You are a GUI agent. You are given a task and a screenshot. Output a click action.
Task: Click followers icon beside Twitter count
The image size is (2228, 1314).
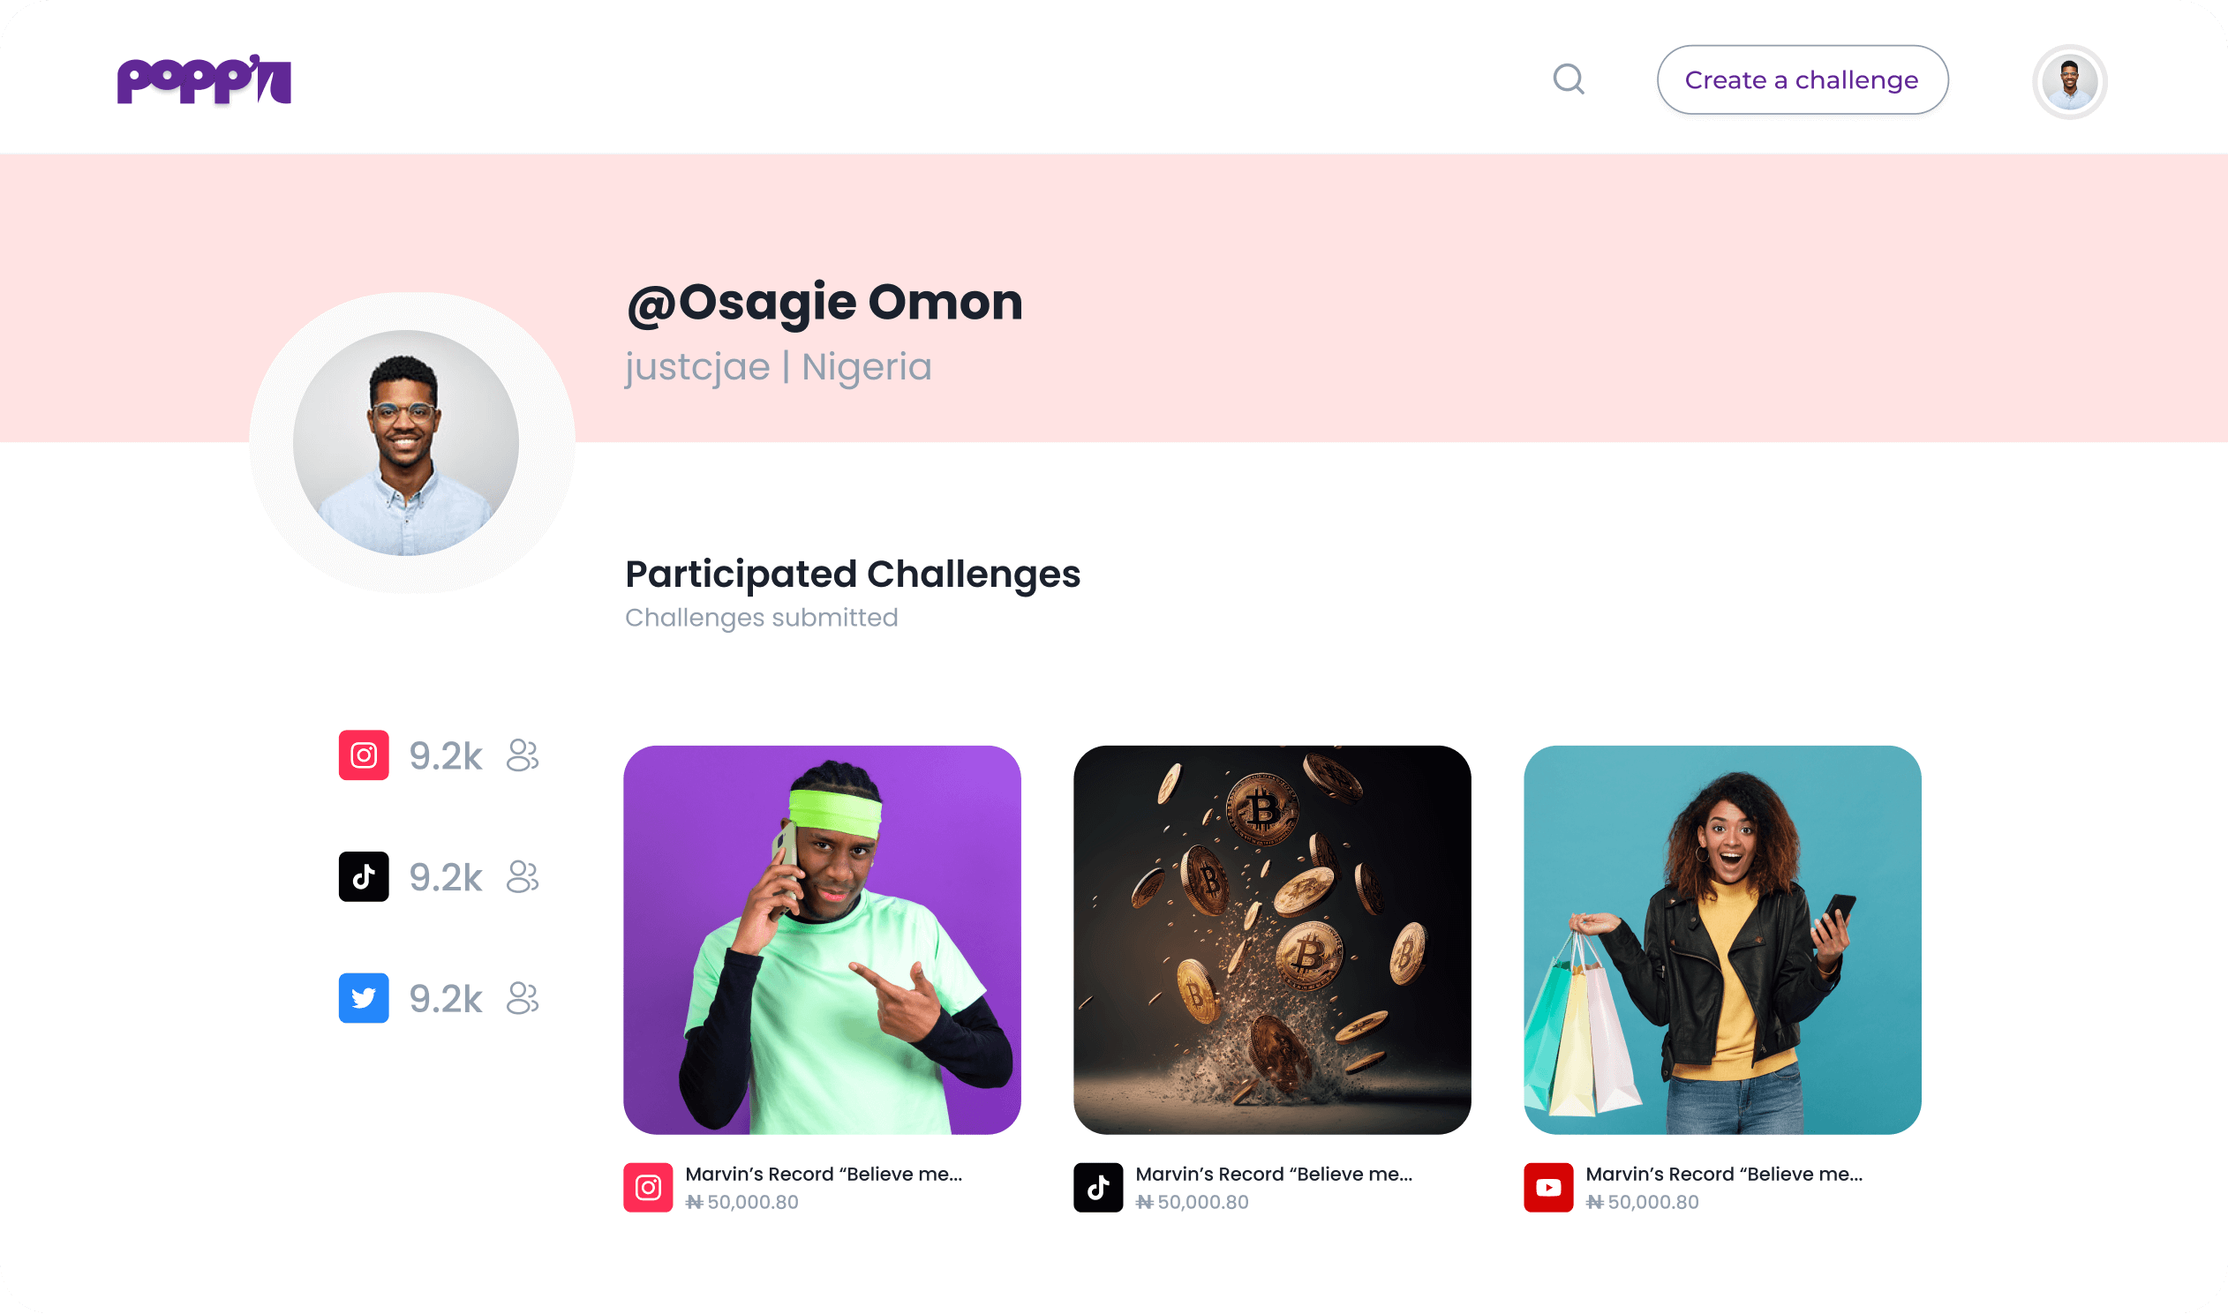pos(523,998)
